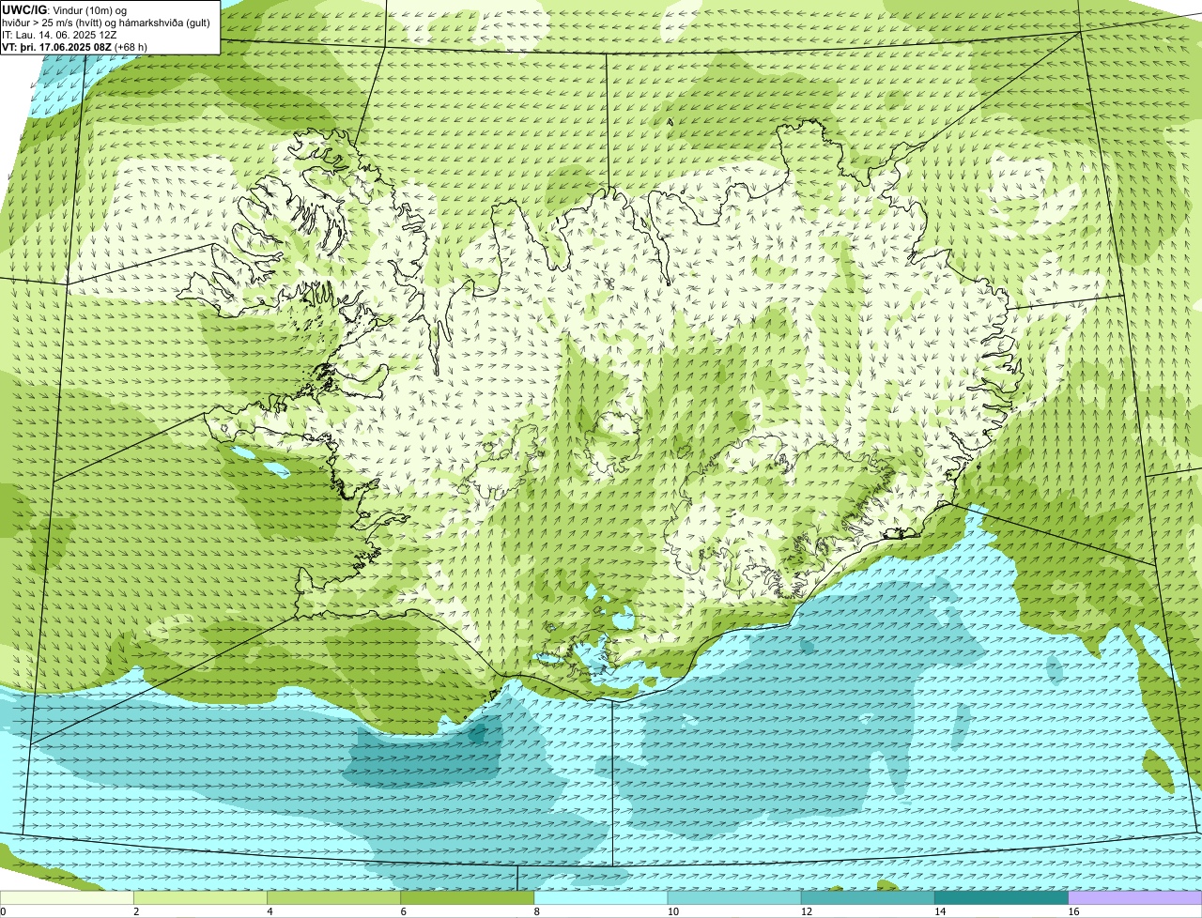Click the teal 12–14 m/s legend swatch
1202x918 pixels.
[x=867, y=898]
